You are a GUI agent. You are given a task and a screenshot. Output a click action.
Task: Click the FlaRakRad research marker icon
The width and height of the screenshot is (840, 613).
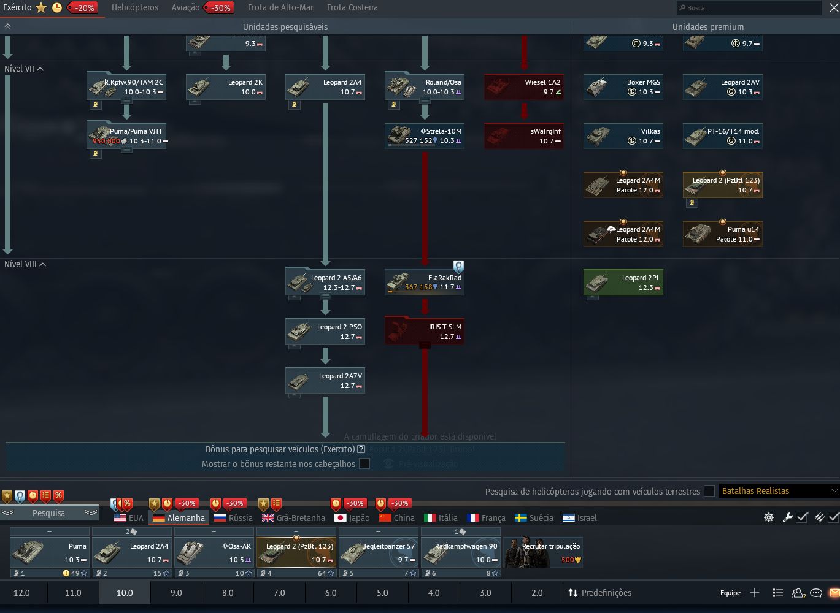[x=458, y=266]
